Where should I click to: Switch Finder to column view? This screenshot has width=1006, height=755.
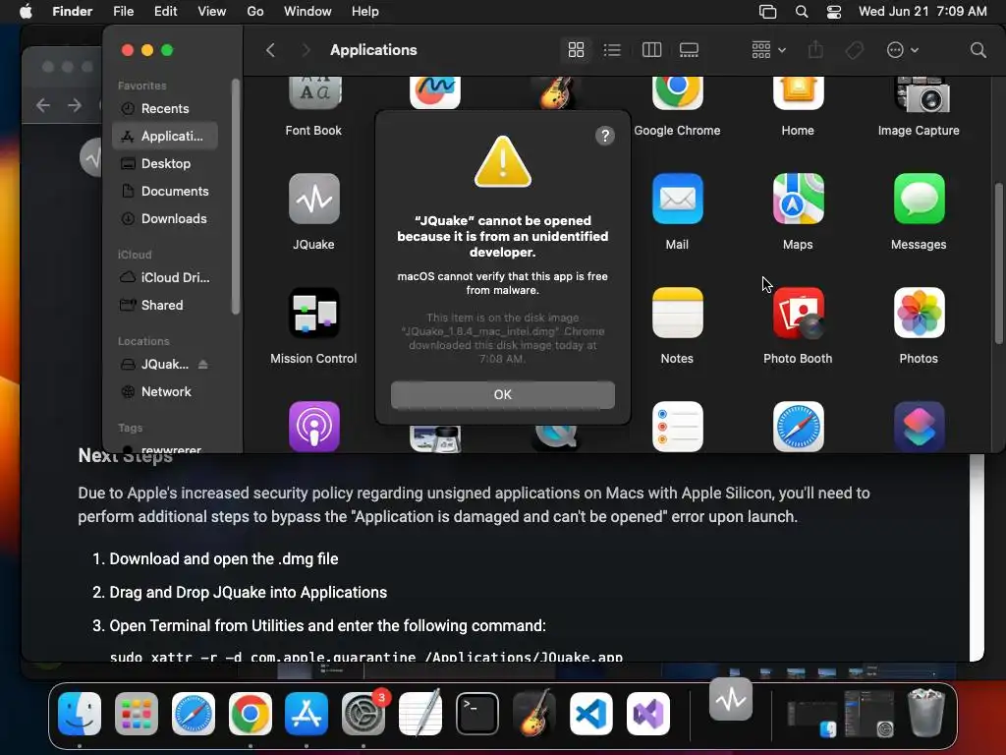point(651,50)
